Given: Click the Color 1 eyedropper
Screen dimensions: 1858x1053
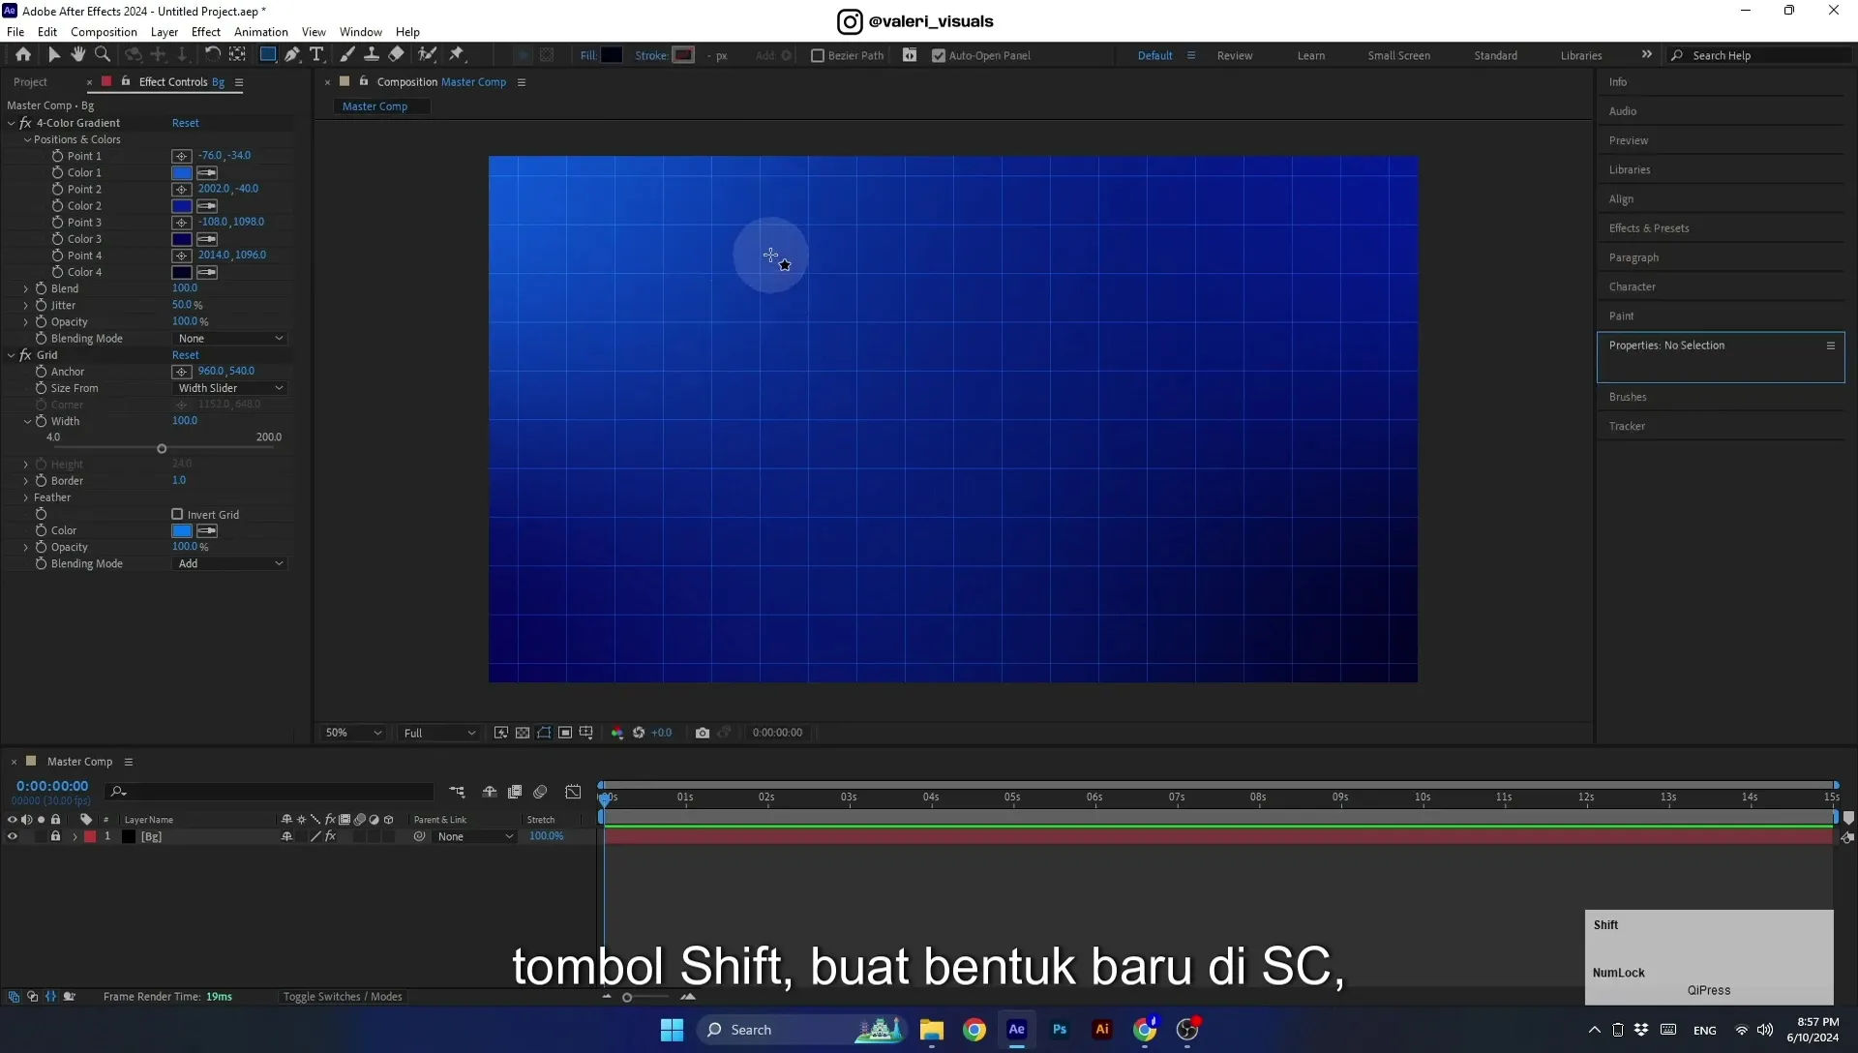Looking at the screenshot, I should tap(207, 173).
